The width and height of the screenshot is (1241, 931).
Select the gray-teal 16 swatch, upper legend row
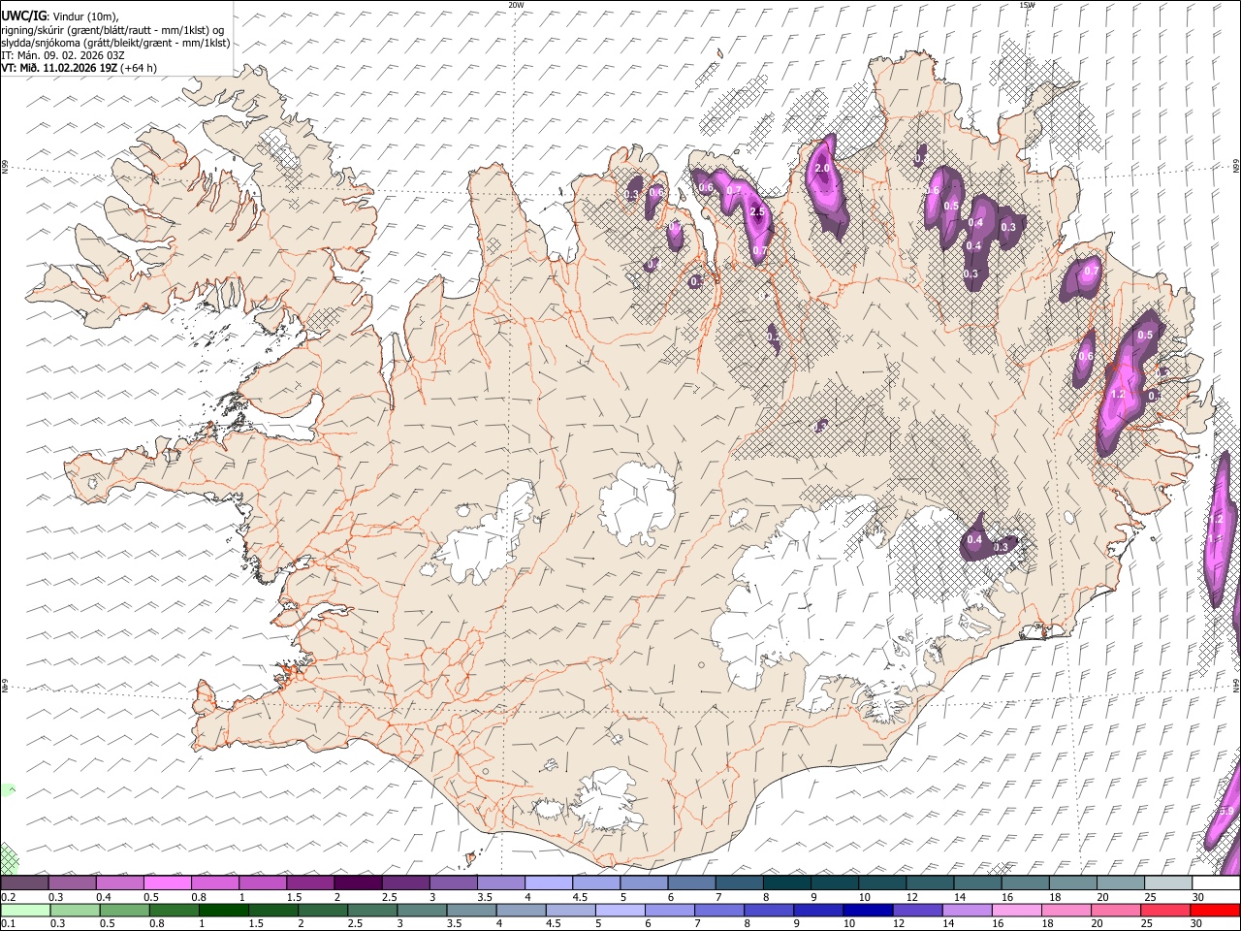click(x=1025, y=883)
